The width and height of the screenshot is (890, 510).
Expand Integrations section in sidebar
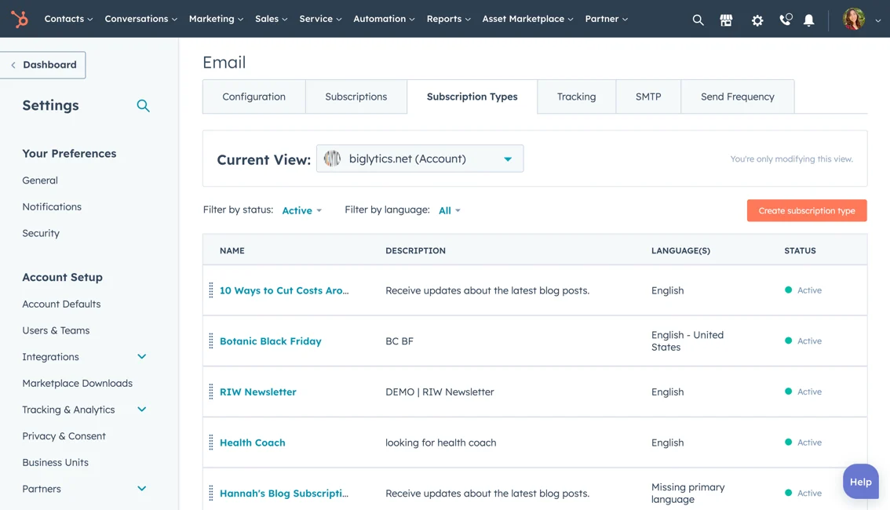pos(142,357)
